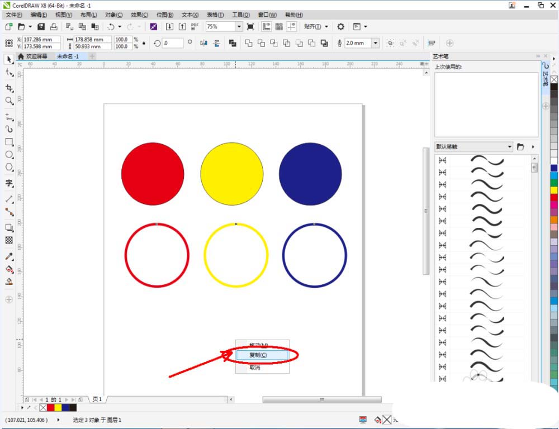The image size is (559, 429).
Task: Toggle full-screen preview button
Action: click(x=250, y=27)
